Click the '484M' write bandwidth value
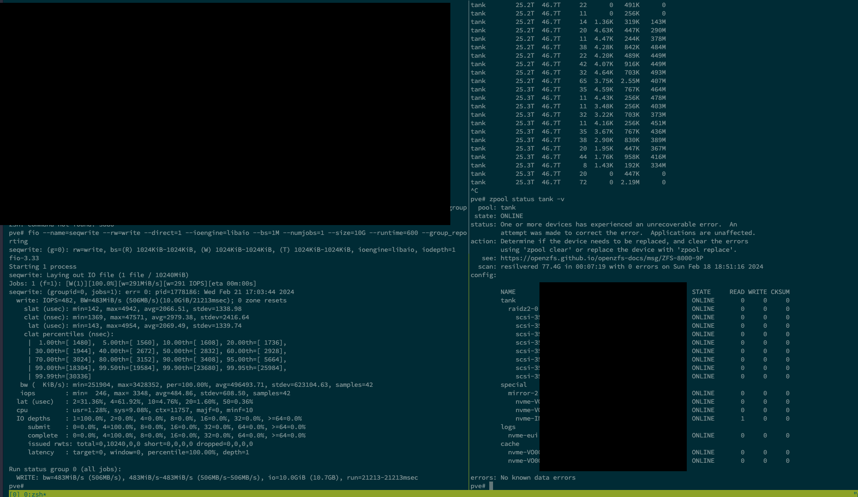The image size is (858, 497). 658,47
